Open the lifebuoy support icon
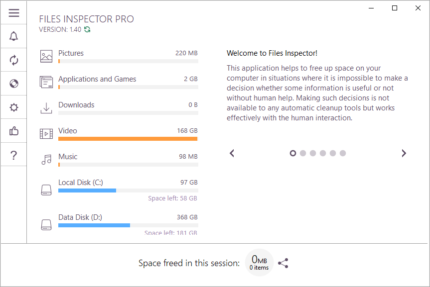 [14, 84]
